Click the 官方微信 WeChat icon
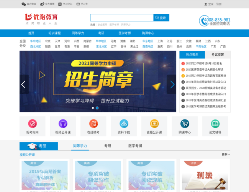The width and height of the screenshot is (249, 192). point(24,4)
